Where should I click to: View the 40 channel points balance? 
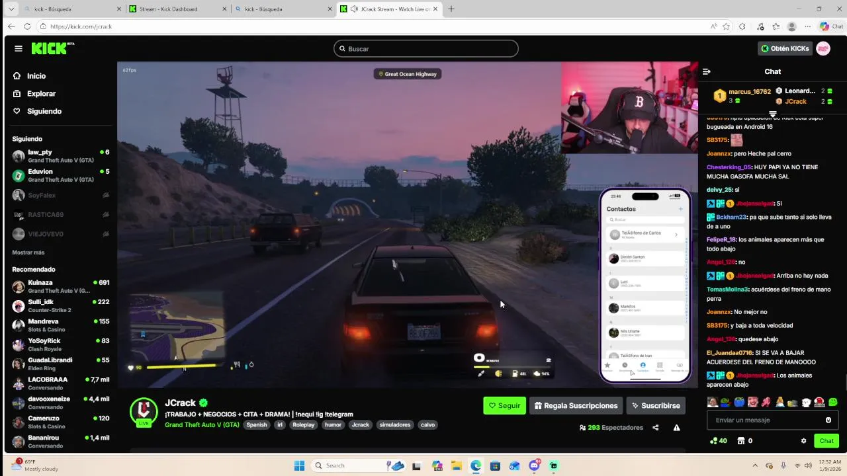coord(718,441)
